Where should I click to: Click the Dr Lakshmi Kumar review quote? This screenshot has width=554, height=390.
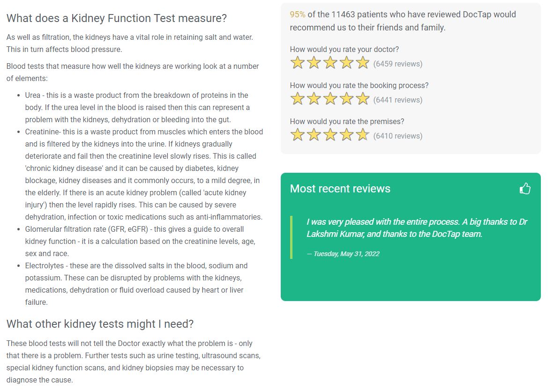(417, 228)
